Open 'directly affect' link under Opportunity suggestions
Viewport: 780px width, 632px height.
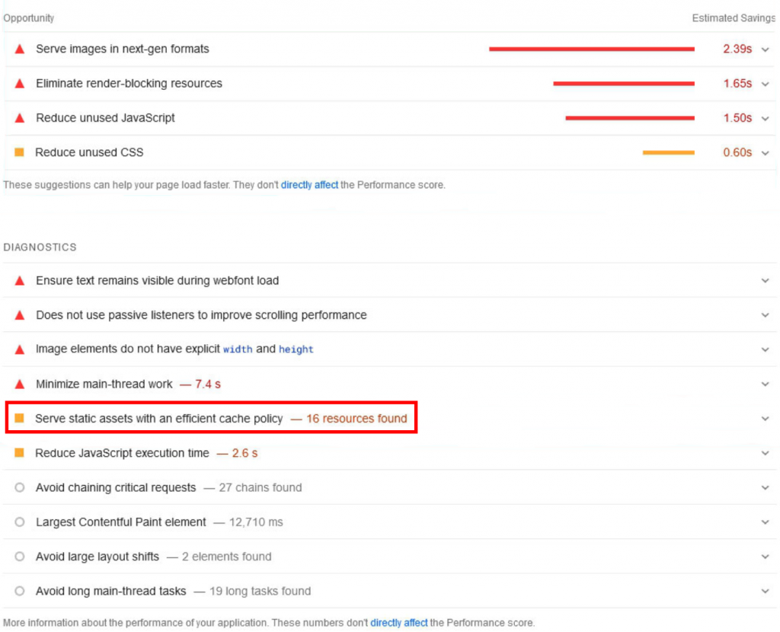coord(309,185)
